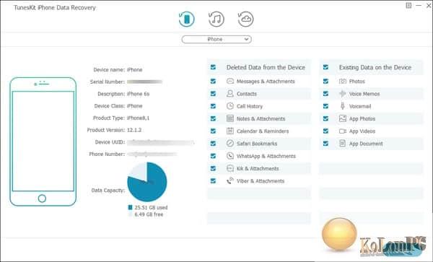Toggle WhatsApp & Attachments checkbox

coord(213,156)
